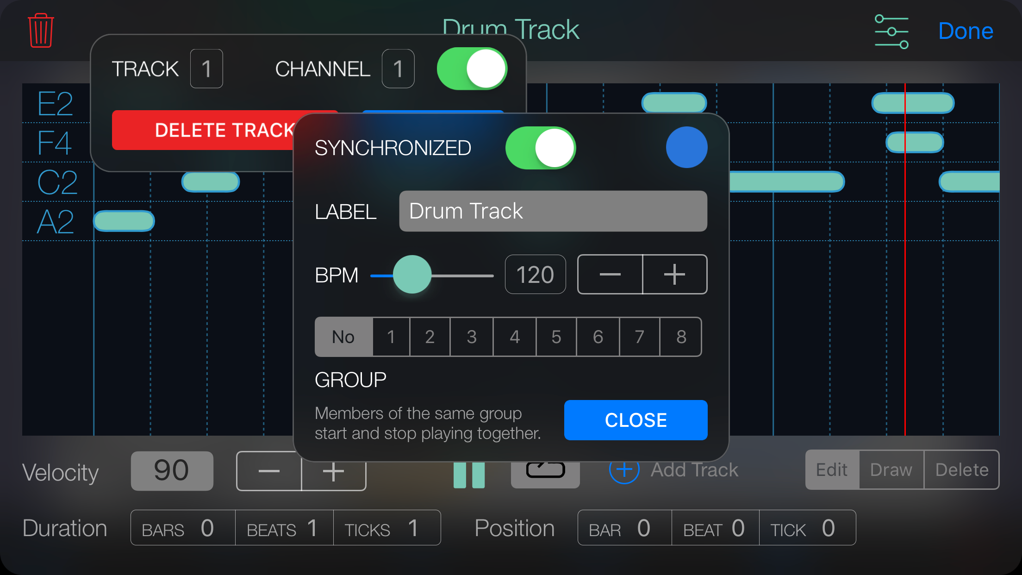
Task: Open the Channel number selector
Action: pos(398,69)
